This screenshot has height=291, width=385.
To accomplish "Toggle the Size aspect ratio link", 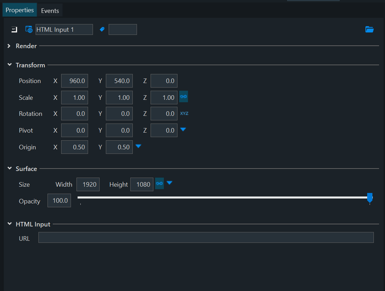I will 159,184.
